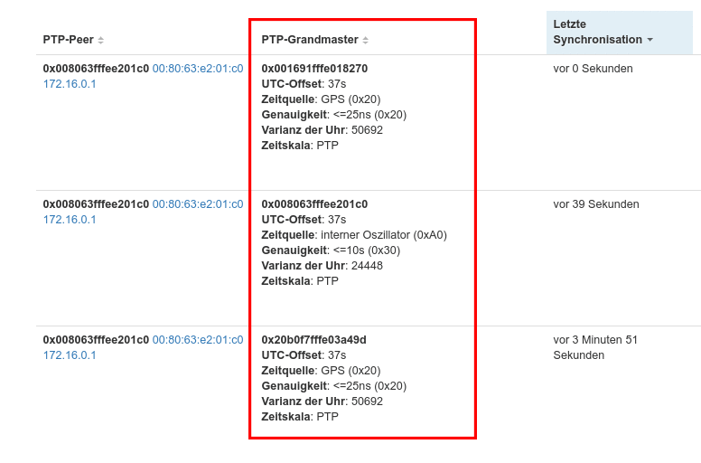Open MAC link in the '3 Minuten 51' row
This screenshot has width=701, height=463.
coord(197,340)
